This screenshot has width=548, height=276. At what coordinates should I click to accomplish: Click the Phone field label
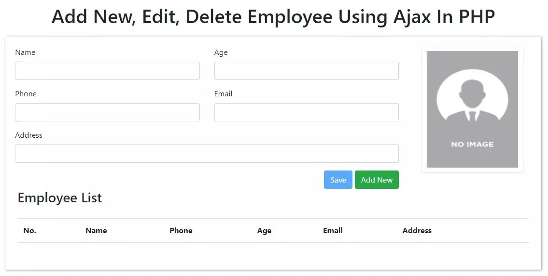point(26,94)
